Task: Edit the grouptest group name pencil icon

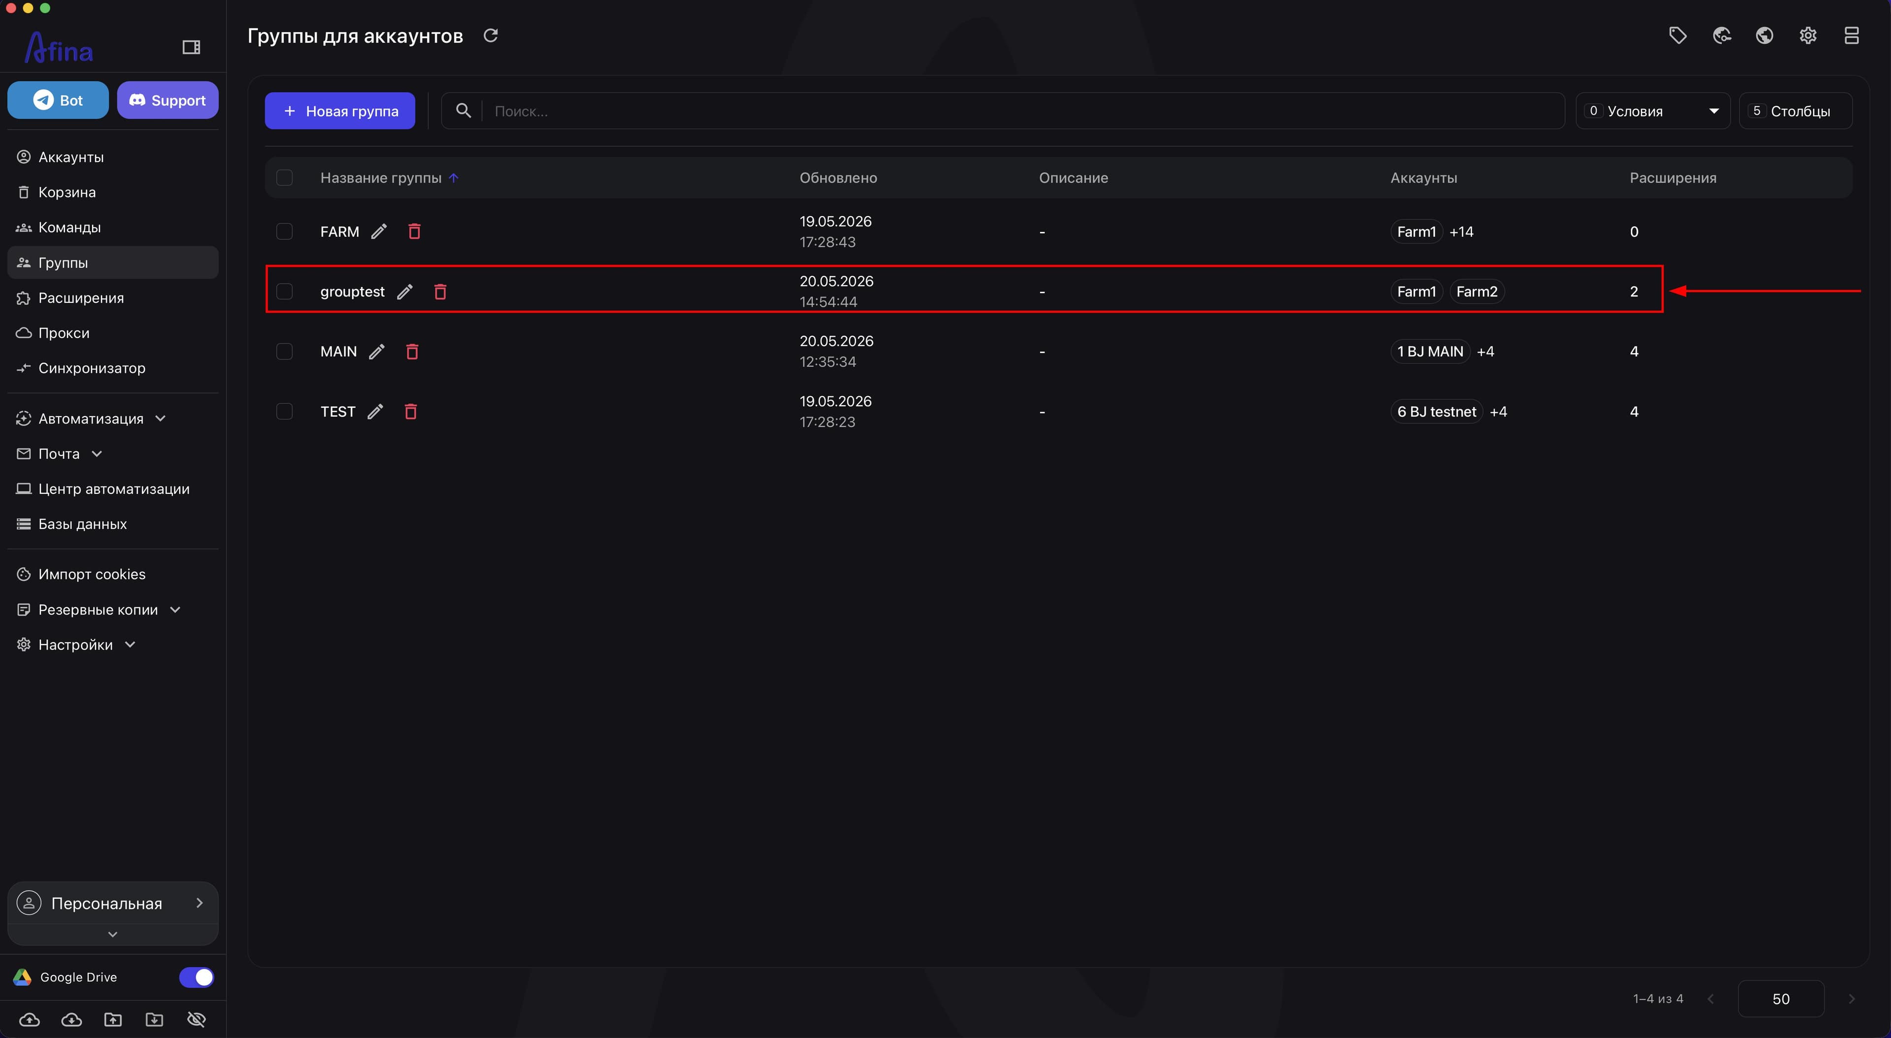Action: pos(404,292)
